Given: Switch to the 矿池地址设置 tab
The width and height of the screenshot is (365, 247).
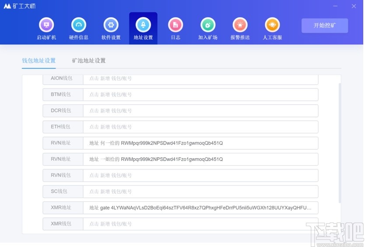Looking at the screenshot, I should coord(89,61).
